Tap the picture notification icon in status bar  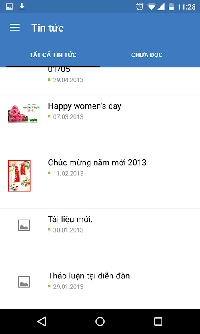(x=9, y=7)
